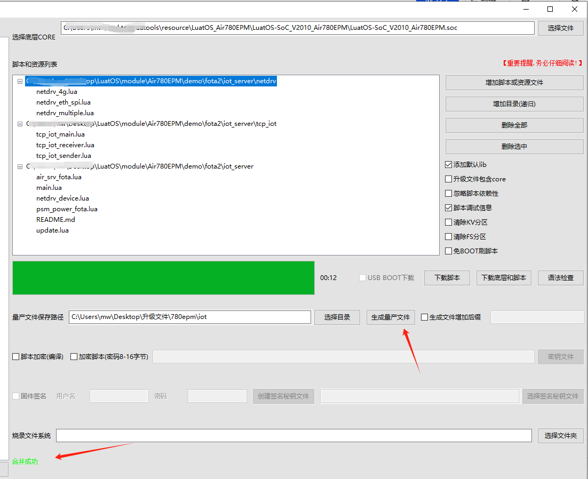The width and height of the screenshot is (588, 479).
Task: Click the core .soc file path field
Action: click(297, 28)
